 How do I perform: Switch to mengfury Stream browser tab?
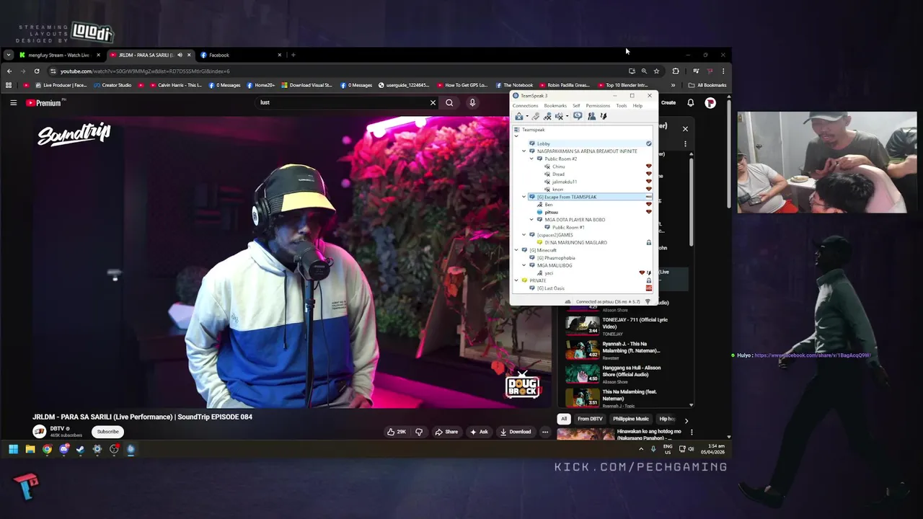coord(59,55)
